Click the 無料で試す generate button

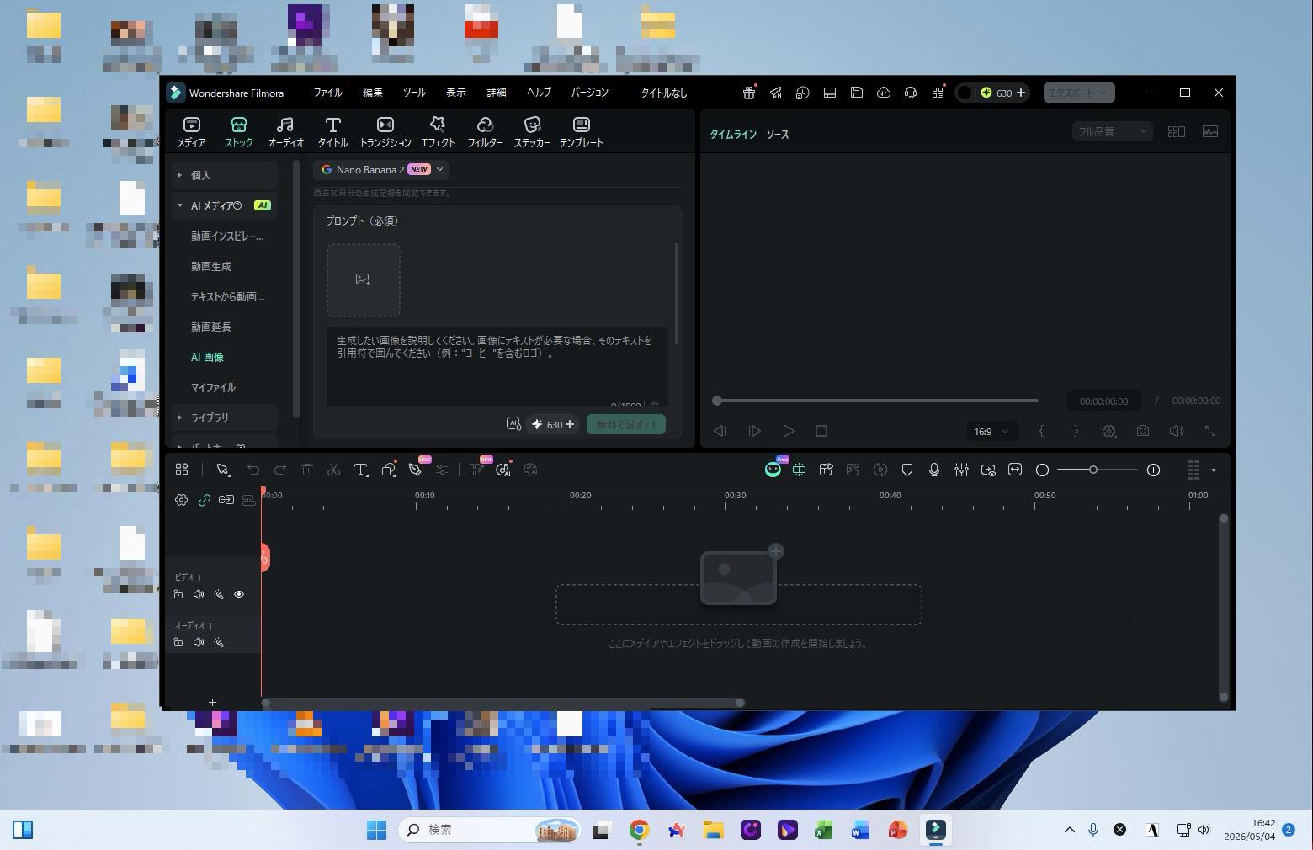626,424
